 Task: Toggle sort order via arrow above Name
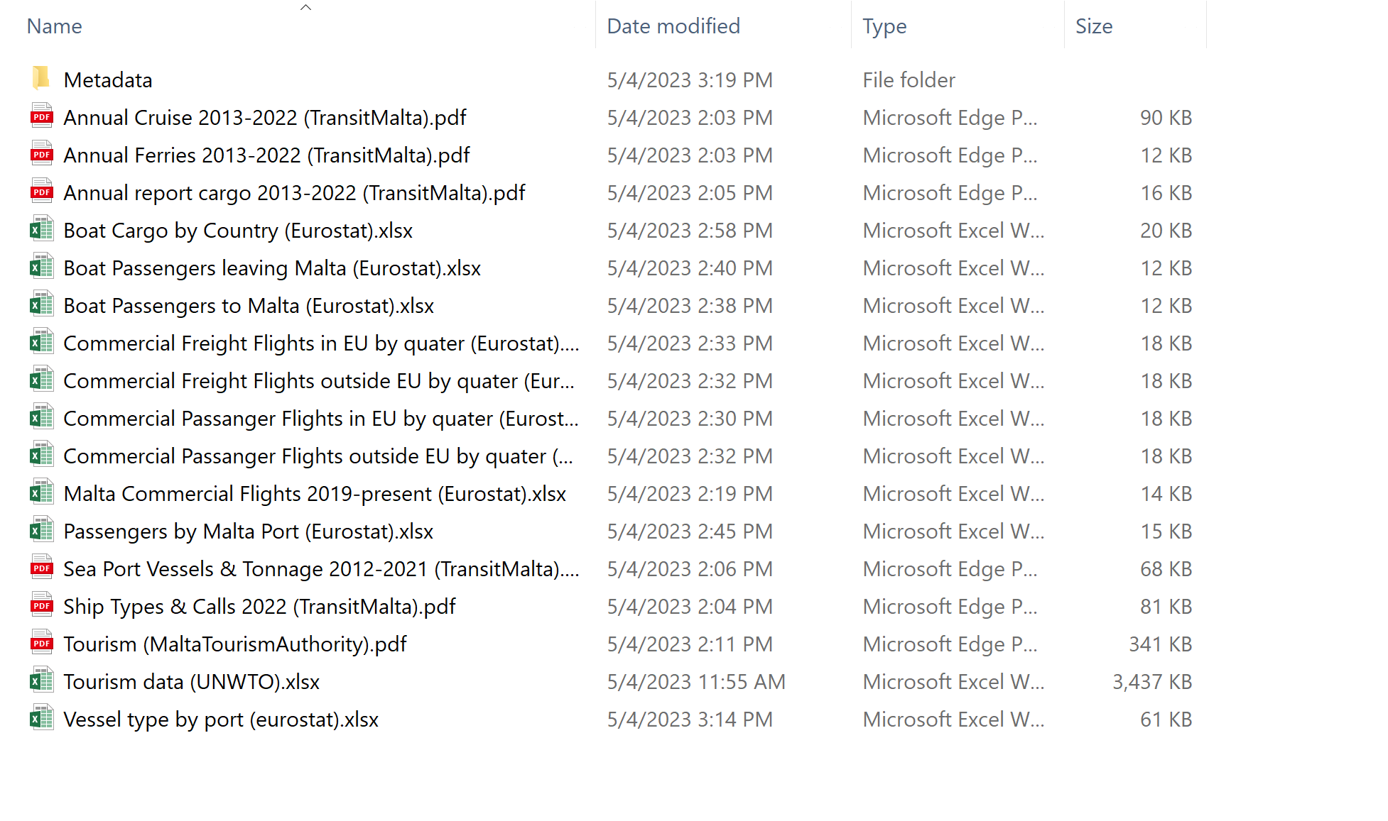pos(305,8)
